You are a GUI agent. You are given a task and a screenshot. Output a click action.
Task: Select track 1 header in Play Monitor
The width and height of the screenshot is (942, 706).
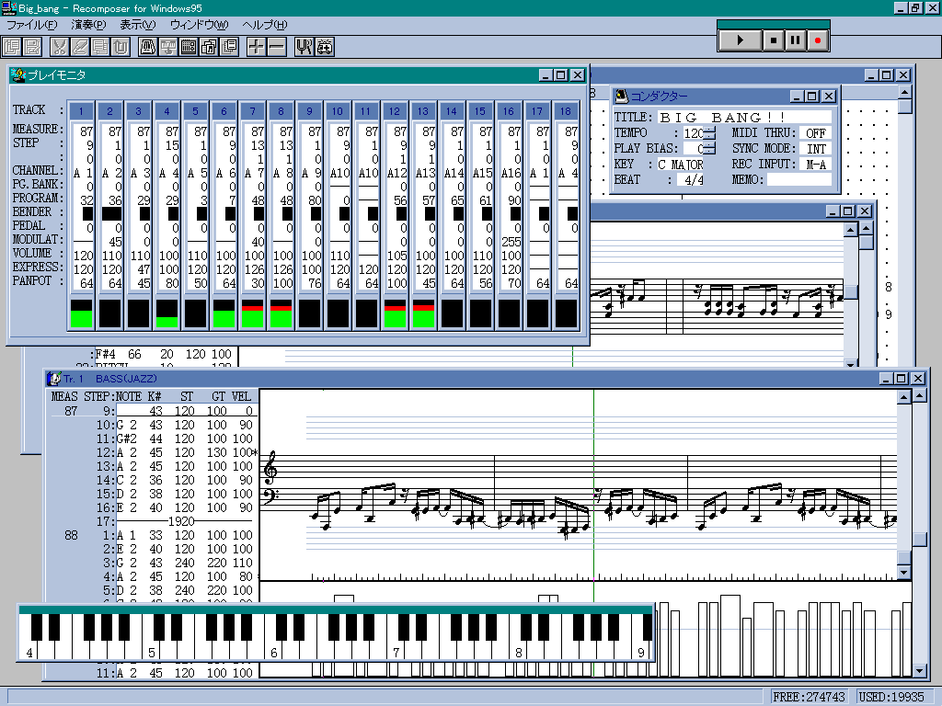click(81, 111)
